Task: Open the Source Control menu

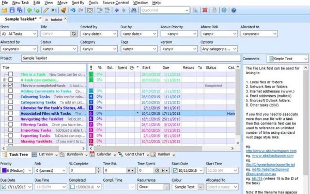Action: pyautogui.click(x=116, y=3)
